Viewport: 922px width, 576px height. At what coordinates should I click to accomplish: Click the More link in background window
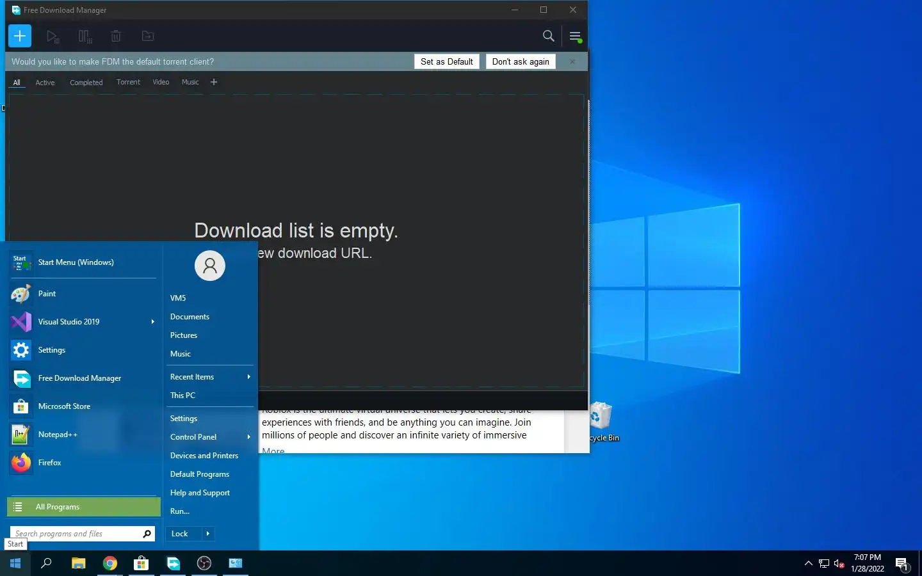point(273,451)
